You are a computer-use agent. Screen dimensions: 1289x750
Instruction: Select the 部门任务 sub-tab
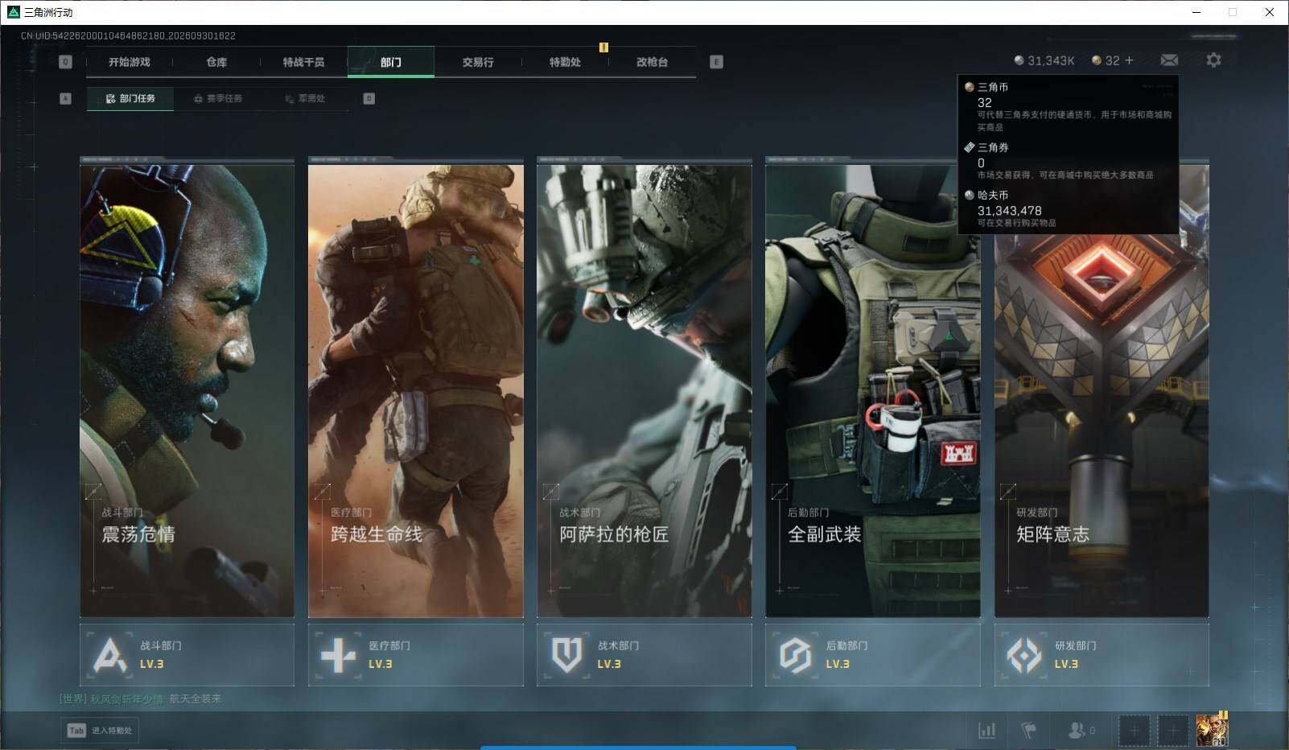point(130,98)
